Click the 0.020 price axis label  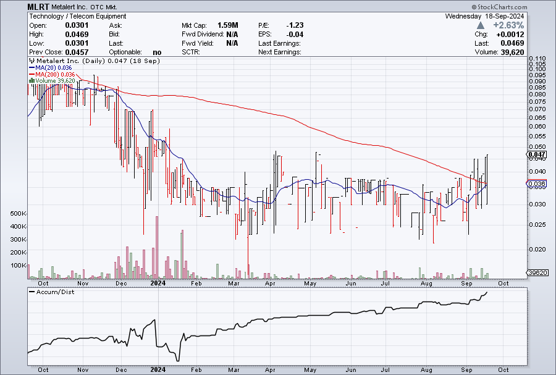(x=537, y=249)
